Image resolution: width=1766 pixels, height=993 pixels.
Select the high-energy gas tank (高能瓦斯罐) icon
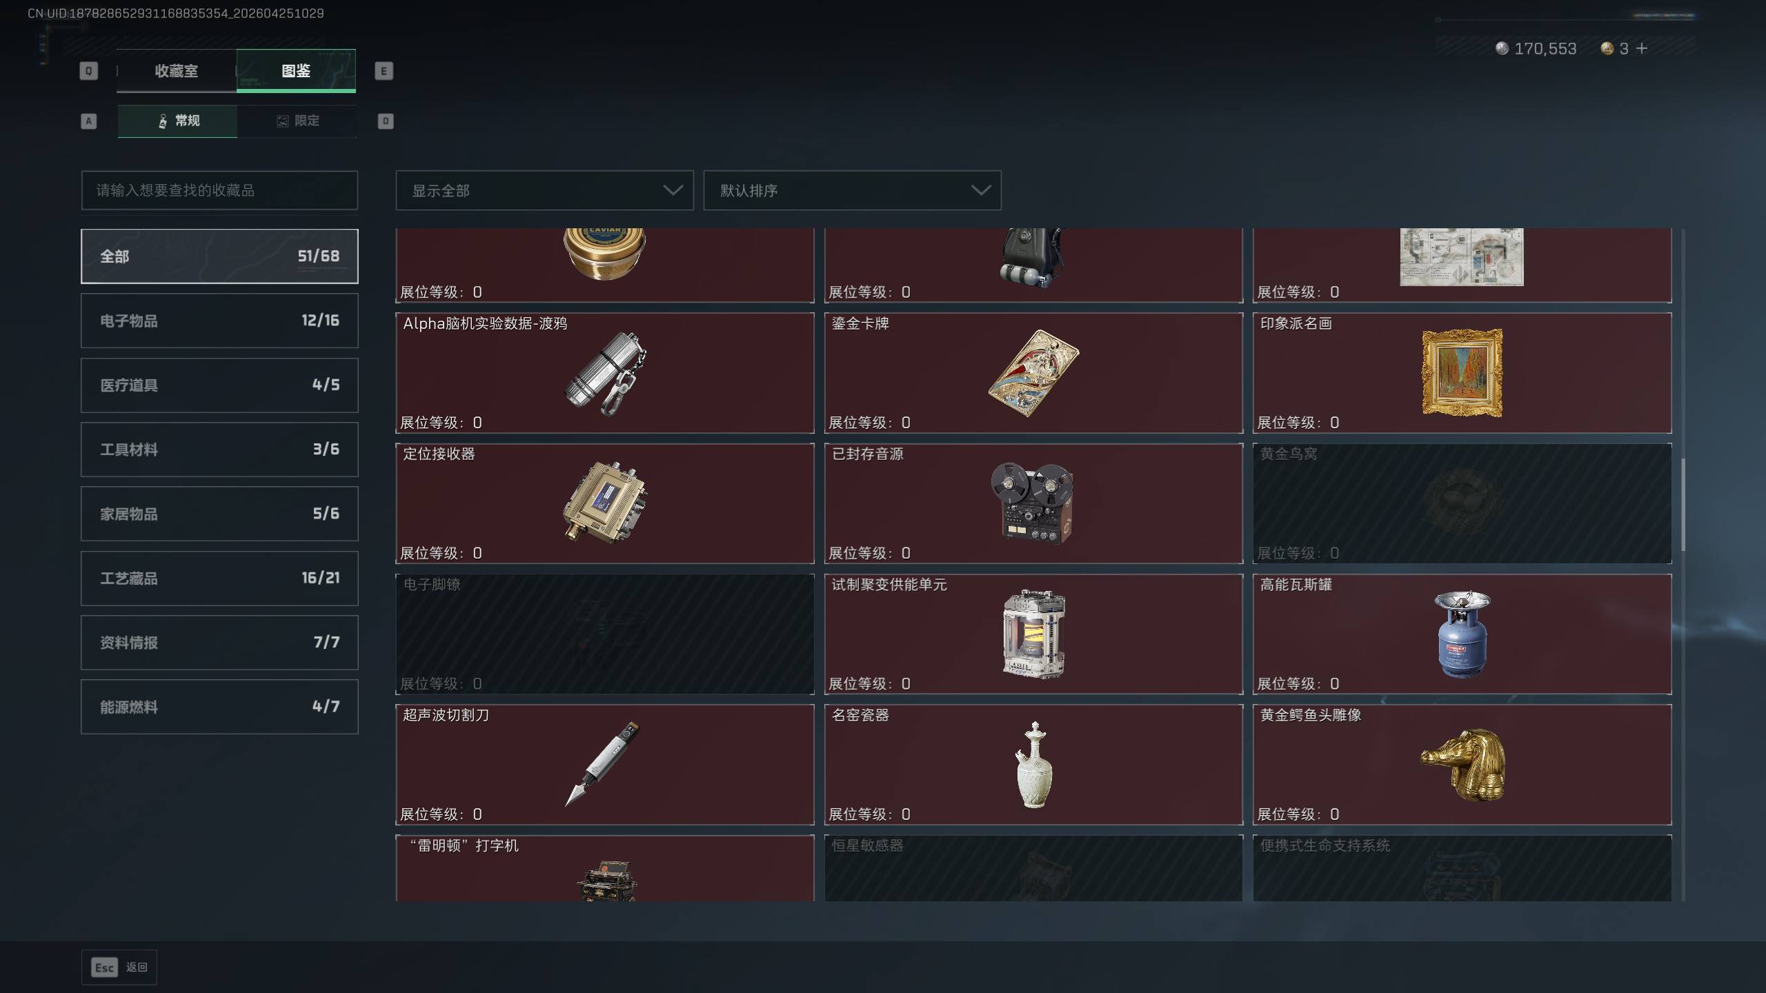1462,634
